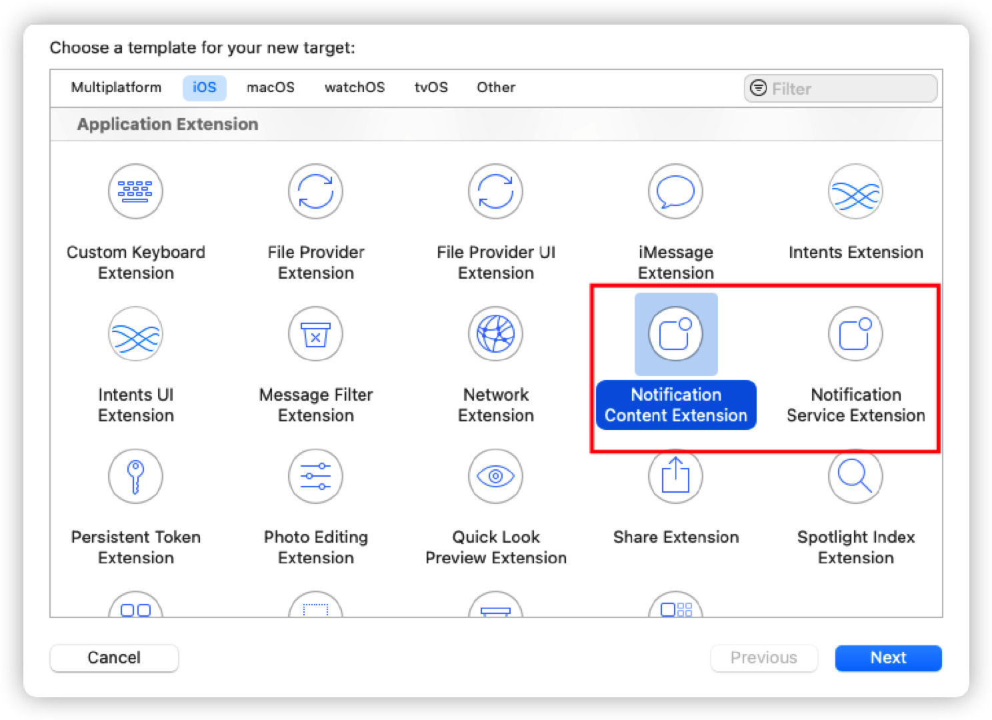This screenshot has width=992, height=720.
Task: Choose the File Provider Extension template icon
Action: (x=315, y=191)
